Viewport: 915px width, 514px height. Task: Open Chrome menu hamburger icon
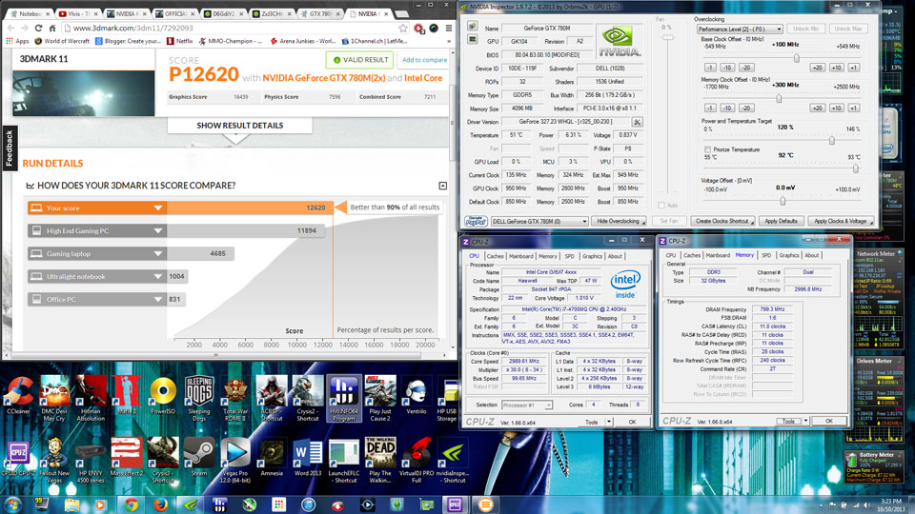point(449,28)
